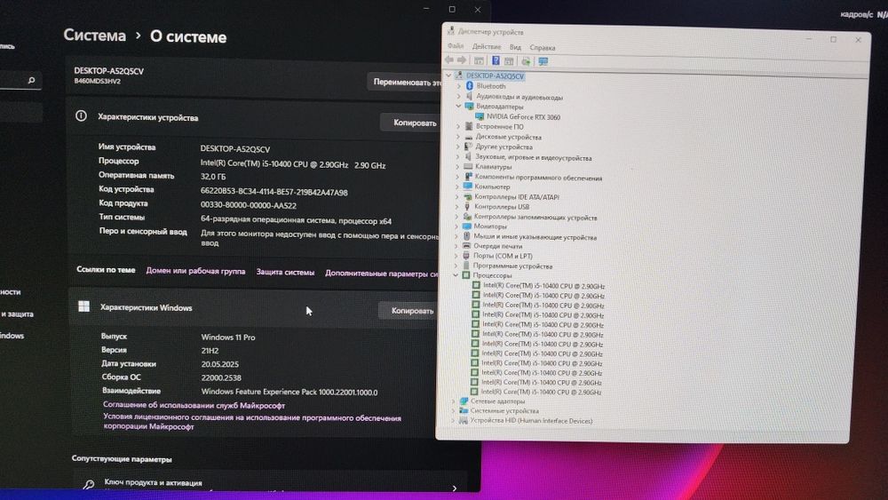This screenshot has width=888, height=500.
Task: Toggle the console tree pane toolbar icon
Action: (479, 60)
